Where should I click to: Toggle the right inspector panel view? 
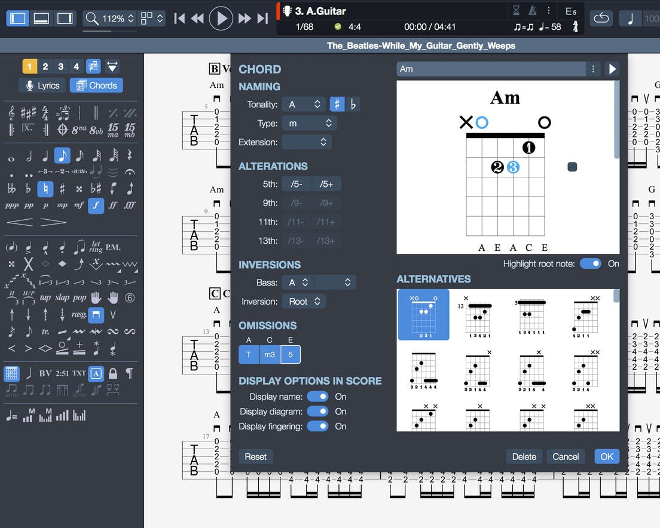(x=65, y=19)
